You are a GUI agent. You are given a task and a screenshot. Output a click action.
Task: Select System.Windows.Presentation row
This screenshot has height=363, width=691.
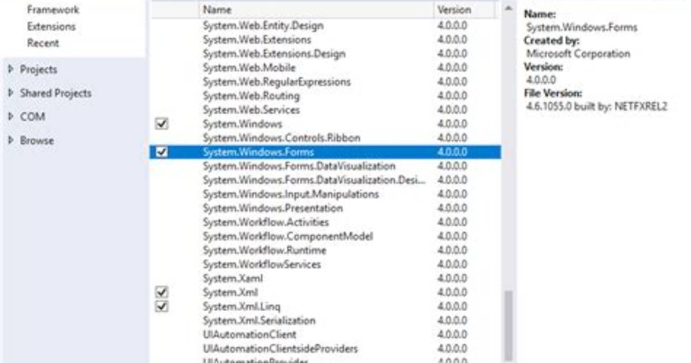pyautogui.click(x=325, y=208)
